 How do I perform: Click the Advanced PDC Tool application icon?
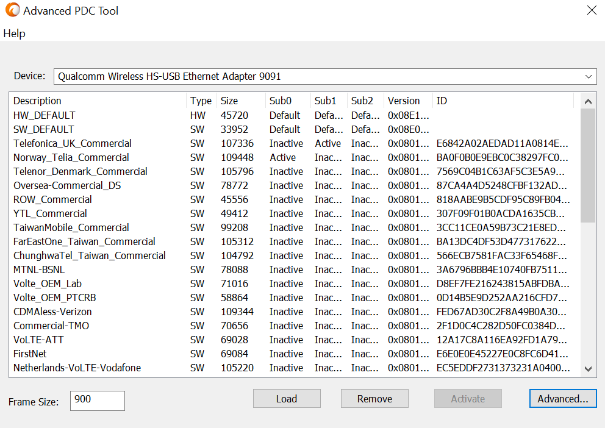[12, 10]
